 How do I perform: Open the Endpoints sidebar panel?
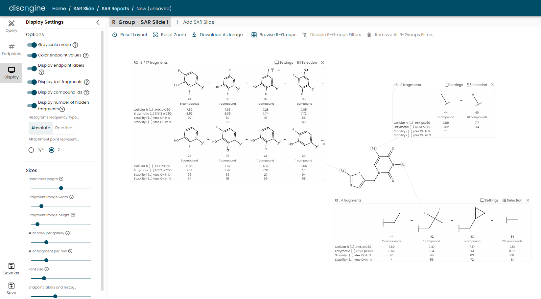pyautogui.click(x=12, y=50)
